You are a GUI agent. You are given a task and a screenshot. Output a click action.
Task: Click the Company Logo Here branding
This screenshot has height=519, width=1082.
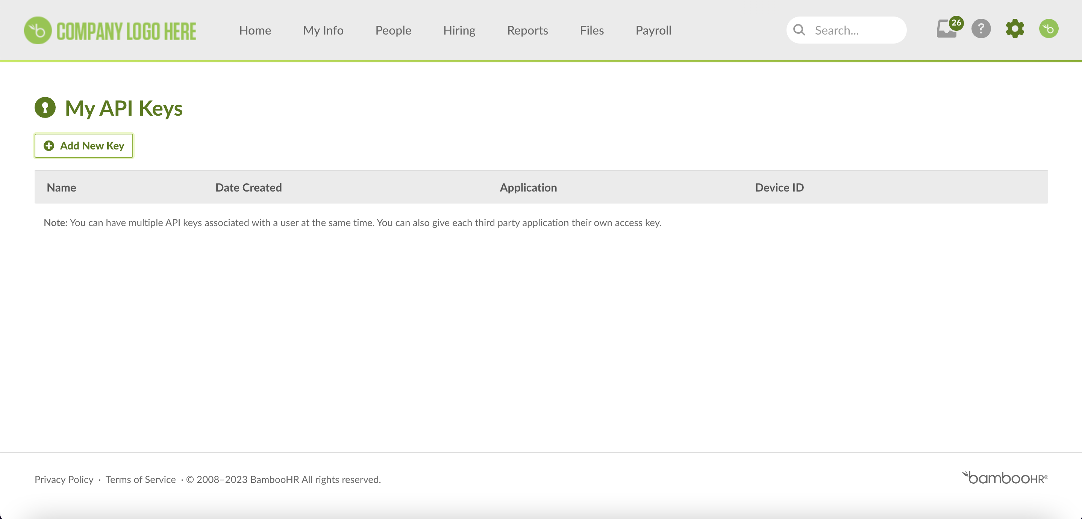(x=110, y=30)
